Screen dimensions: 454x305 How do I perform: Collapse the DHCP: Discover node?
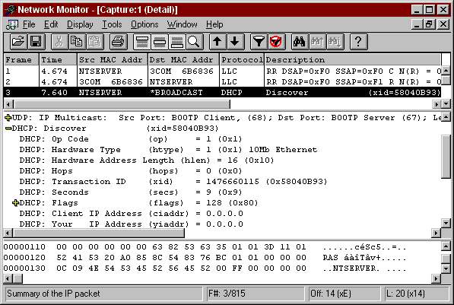8,129
